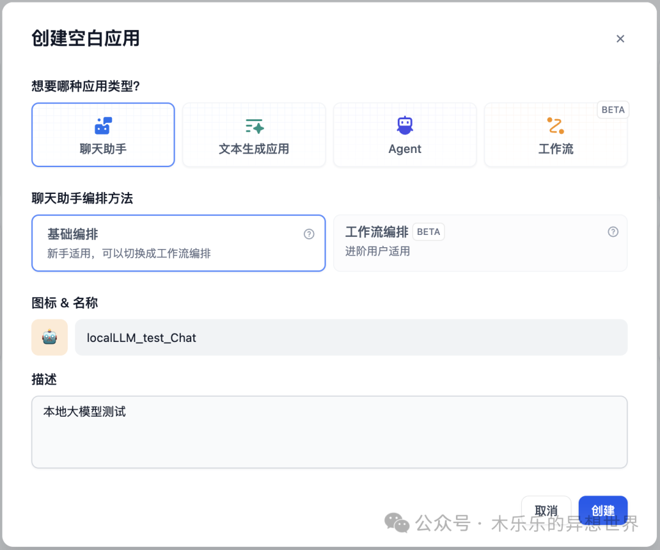Focus the localLLM_test_Chat name field
The height and width of the screenshot is (550, 660).
(x=351, y=337)
